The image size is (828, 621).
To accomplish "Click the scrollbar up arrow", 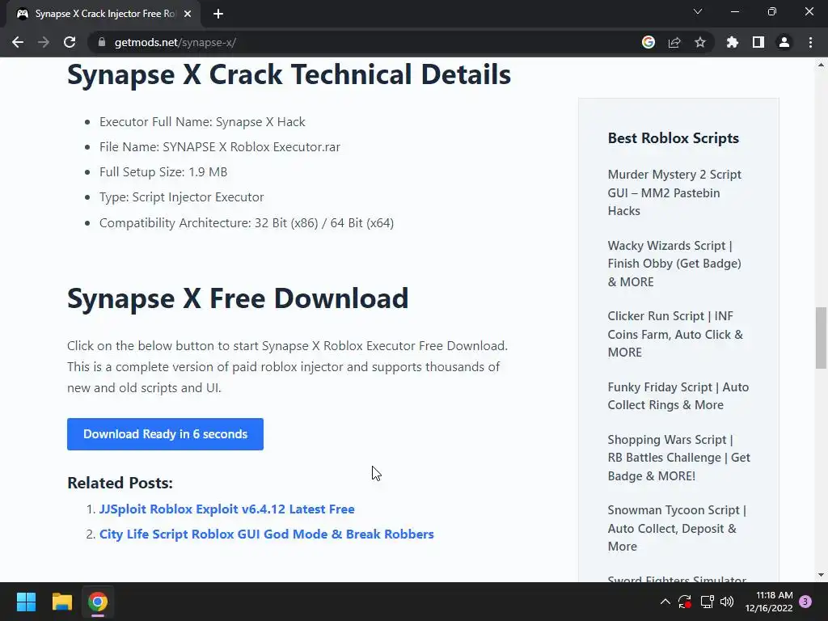I will 821,65.
